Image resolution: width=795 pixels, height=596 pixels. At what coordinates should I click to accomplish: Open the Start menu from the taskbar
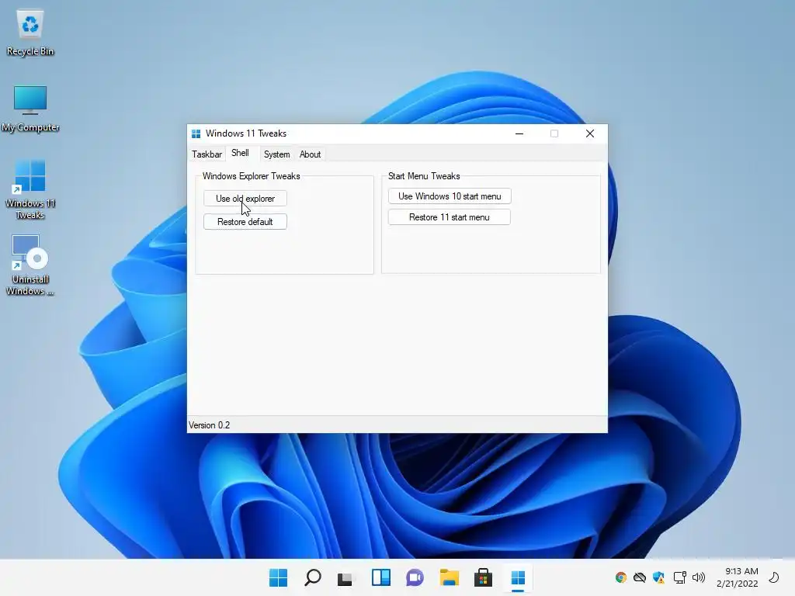(278, 577)
